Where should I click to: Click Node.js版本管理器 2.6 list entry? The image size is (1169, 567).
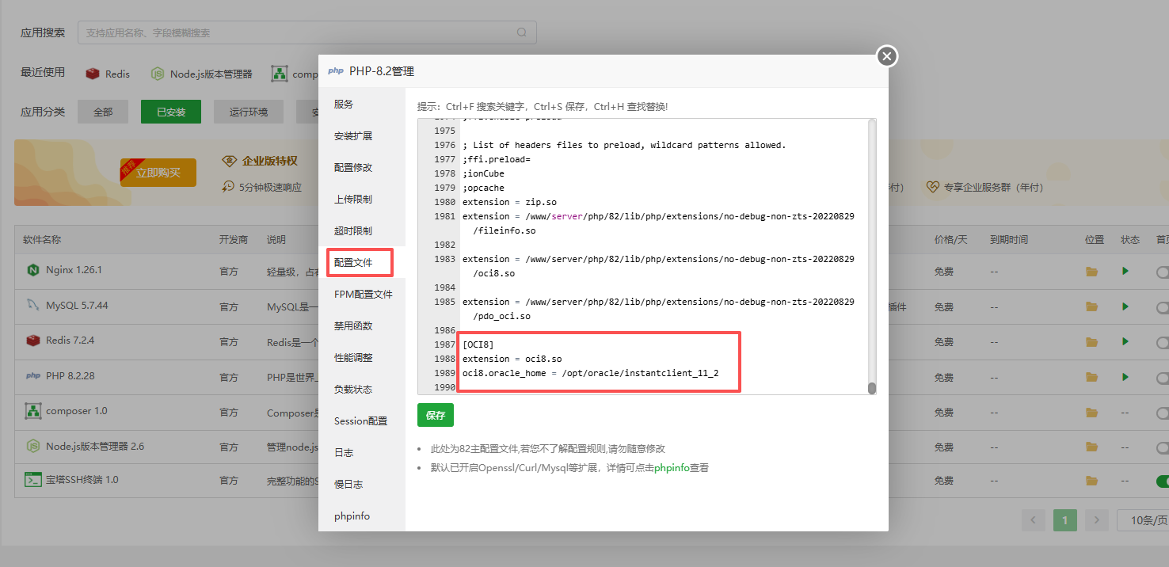coord(95,446)
